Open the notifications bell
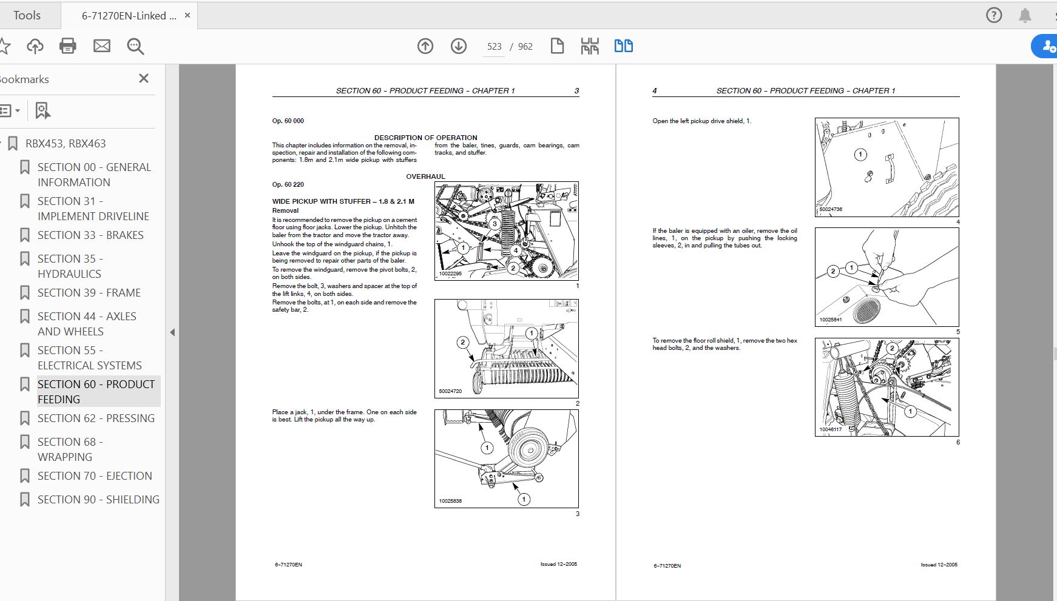This screenshot has width=1057, height=601. (1025, 15)
